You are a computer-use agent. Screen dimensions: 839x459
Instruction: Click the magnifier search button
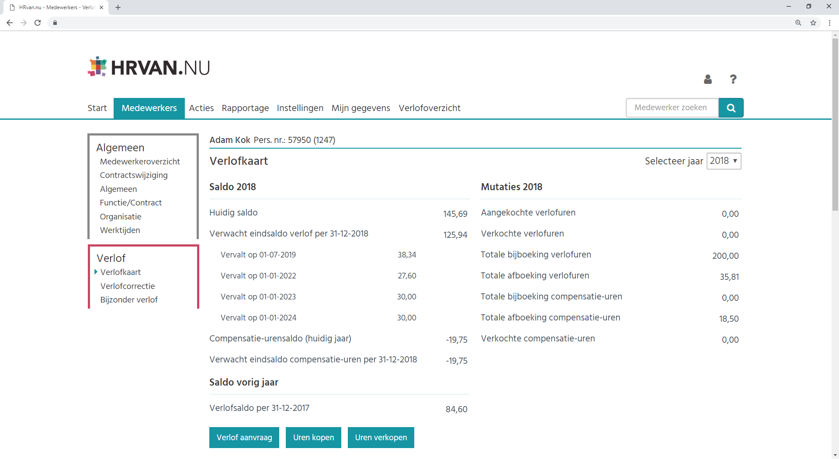[731, 108]
